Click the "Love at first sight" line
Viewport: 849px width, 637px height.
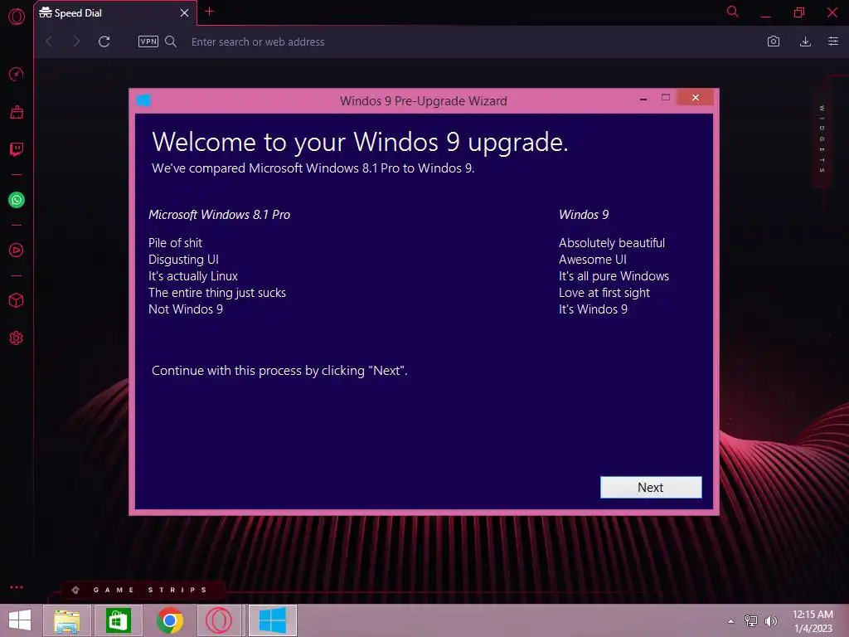click(x=604, y=293)
